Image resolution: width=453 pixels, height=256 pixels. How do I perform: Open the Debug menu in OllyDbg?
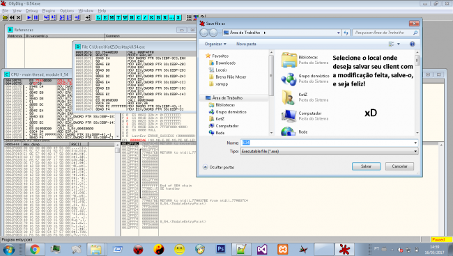[x=32, y=10]
